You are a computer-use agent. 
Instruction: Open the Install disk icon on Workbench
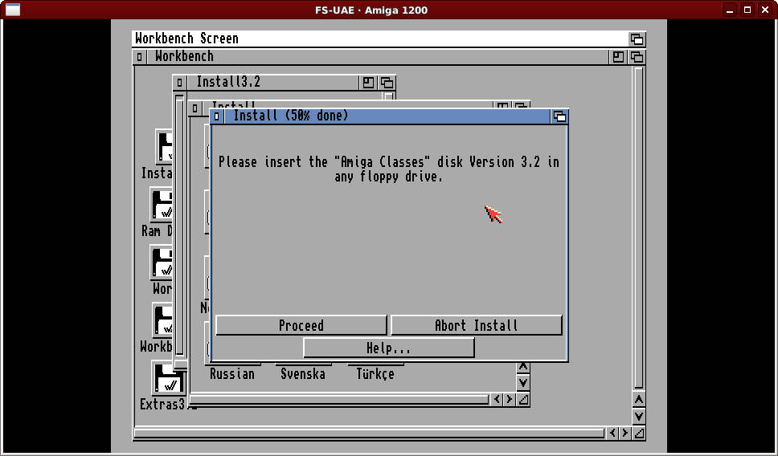coord(164,147)
